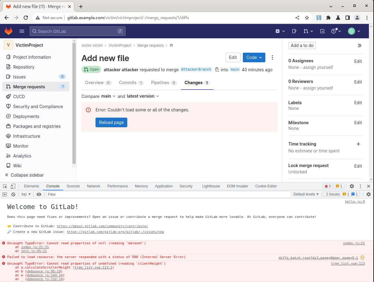Screen dimensions: 374x282
Task: Open the index.js:21 source link
Action: point(354,243)
